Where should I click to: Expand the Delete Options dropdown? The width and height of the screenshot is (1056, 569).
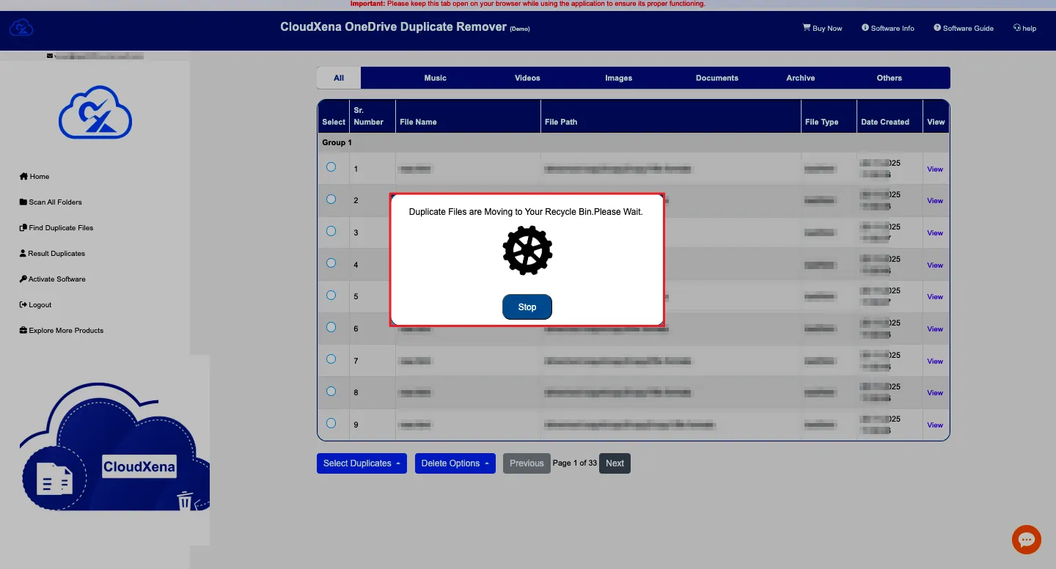click(455, 463)
